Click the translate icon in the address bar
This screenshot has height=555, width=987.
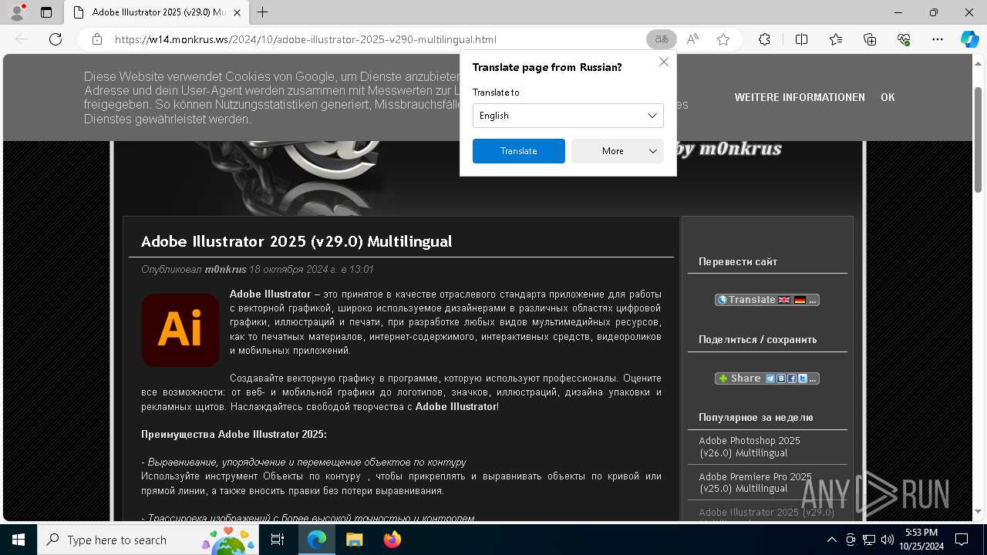(661, 39)
